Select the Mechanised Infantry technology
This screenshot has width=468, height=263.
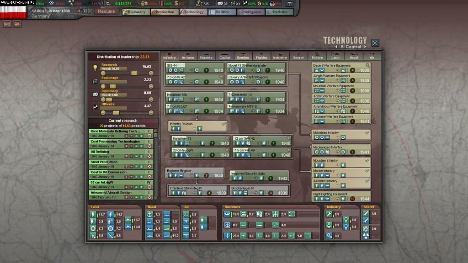[341, 150]
